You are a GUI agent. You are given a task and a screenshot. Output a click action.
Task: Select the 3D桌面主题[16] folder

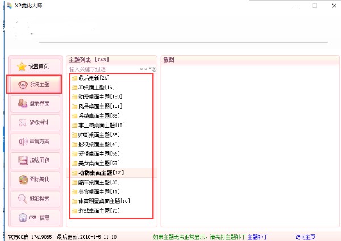[93, 87]
